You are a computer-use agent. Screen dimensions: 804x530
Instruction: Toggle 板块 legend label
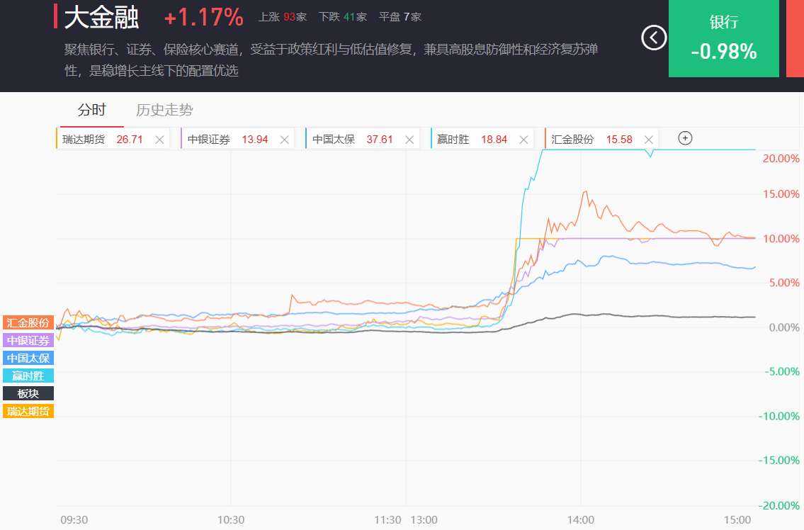(x=28, y=393)
